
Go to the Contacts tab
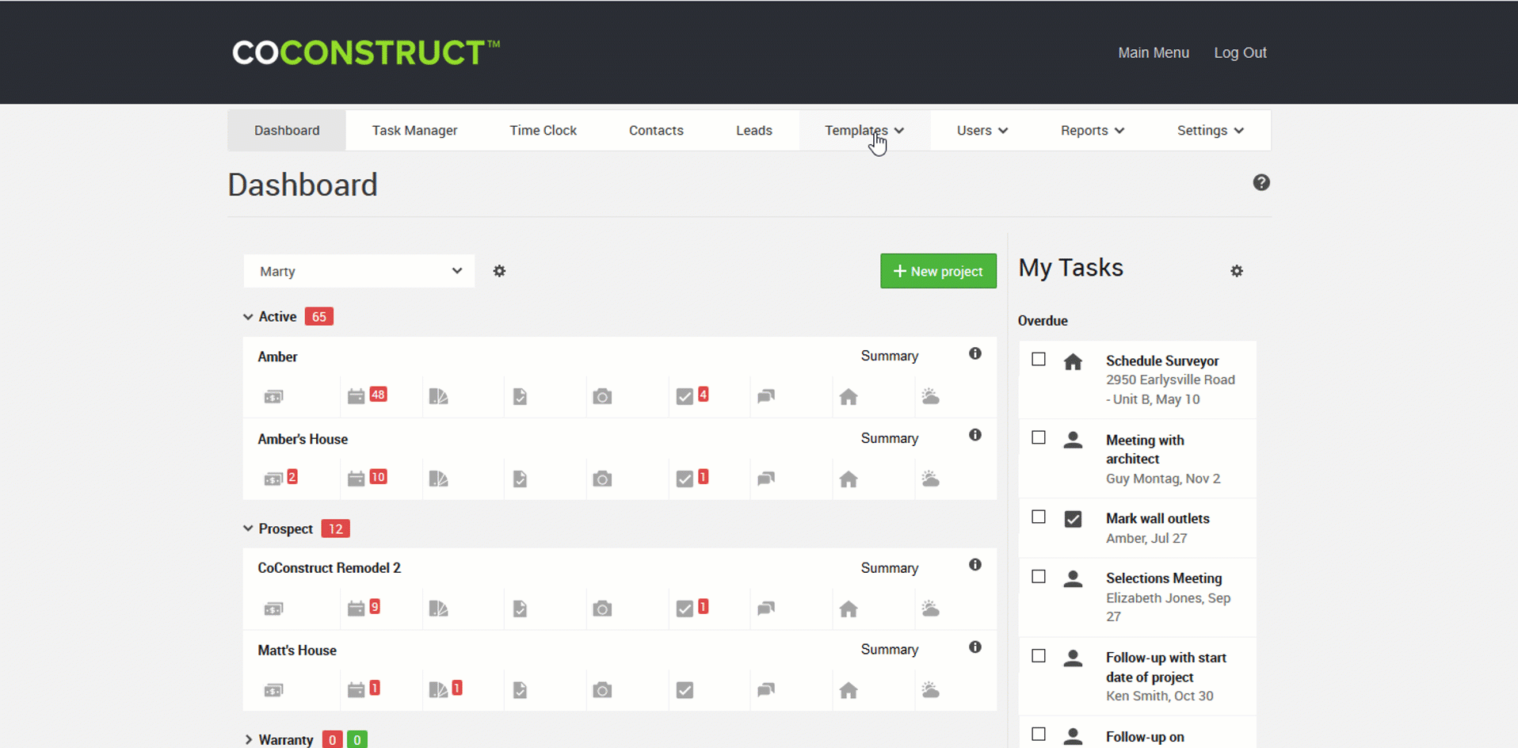(x=656, y=131)
